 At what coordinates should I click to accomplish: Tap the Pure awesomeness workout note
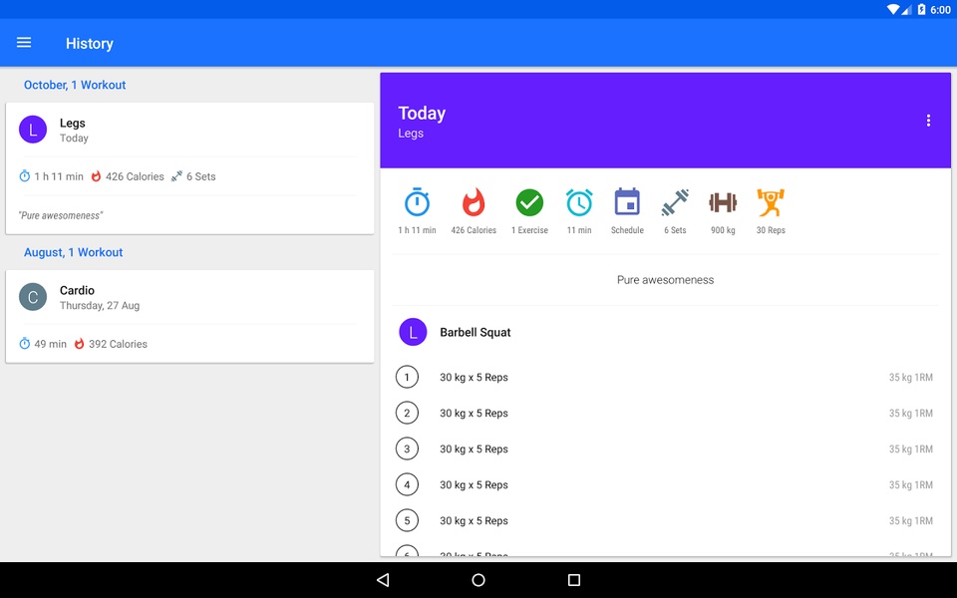tap(665, 280)
